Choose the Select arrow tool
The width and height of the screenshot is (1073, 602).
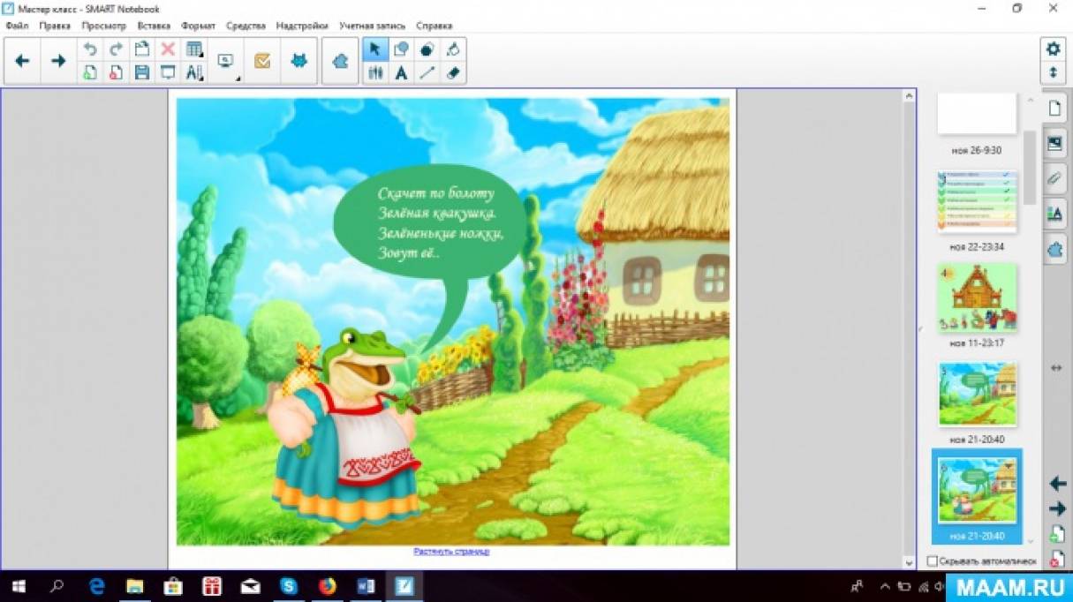coord(374,49)
